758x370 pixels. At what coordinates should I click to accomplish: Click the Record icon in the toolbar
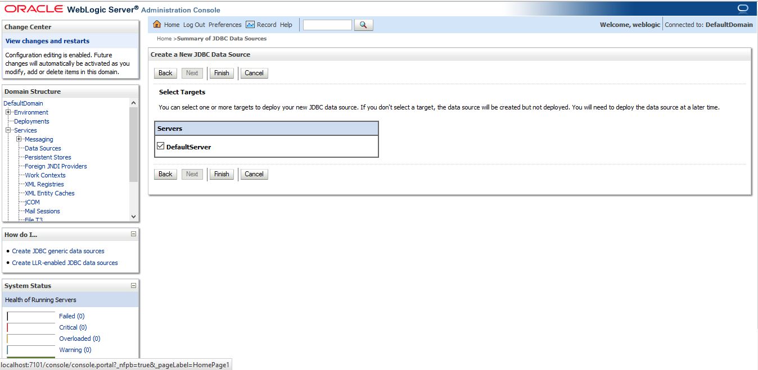point(250,25)
